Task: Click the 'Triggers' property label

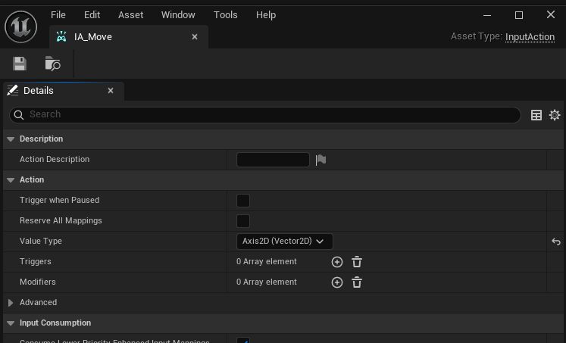Action: pos(36,261)
